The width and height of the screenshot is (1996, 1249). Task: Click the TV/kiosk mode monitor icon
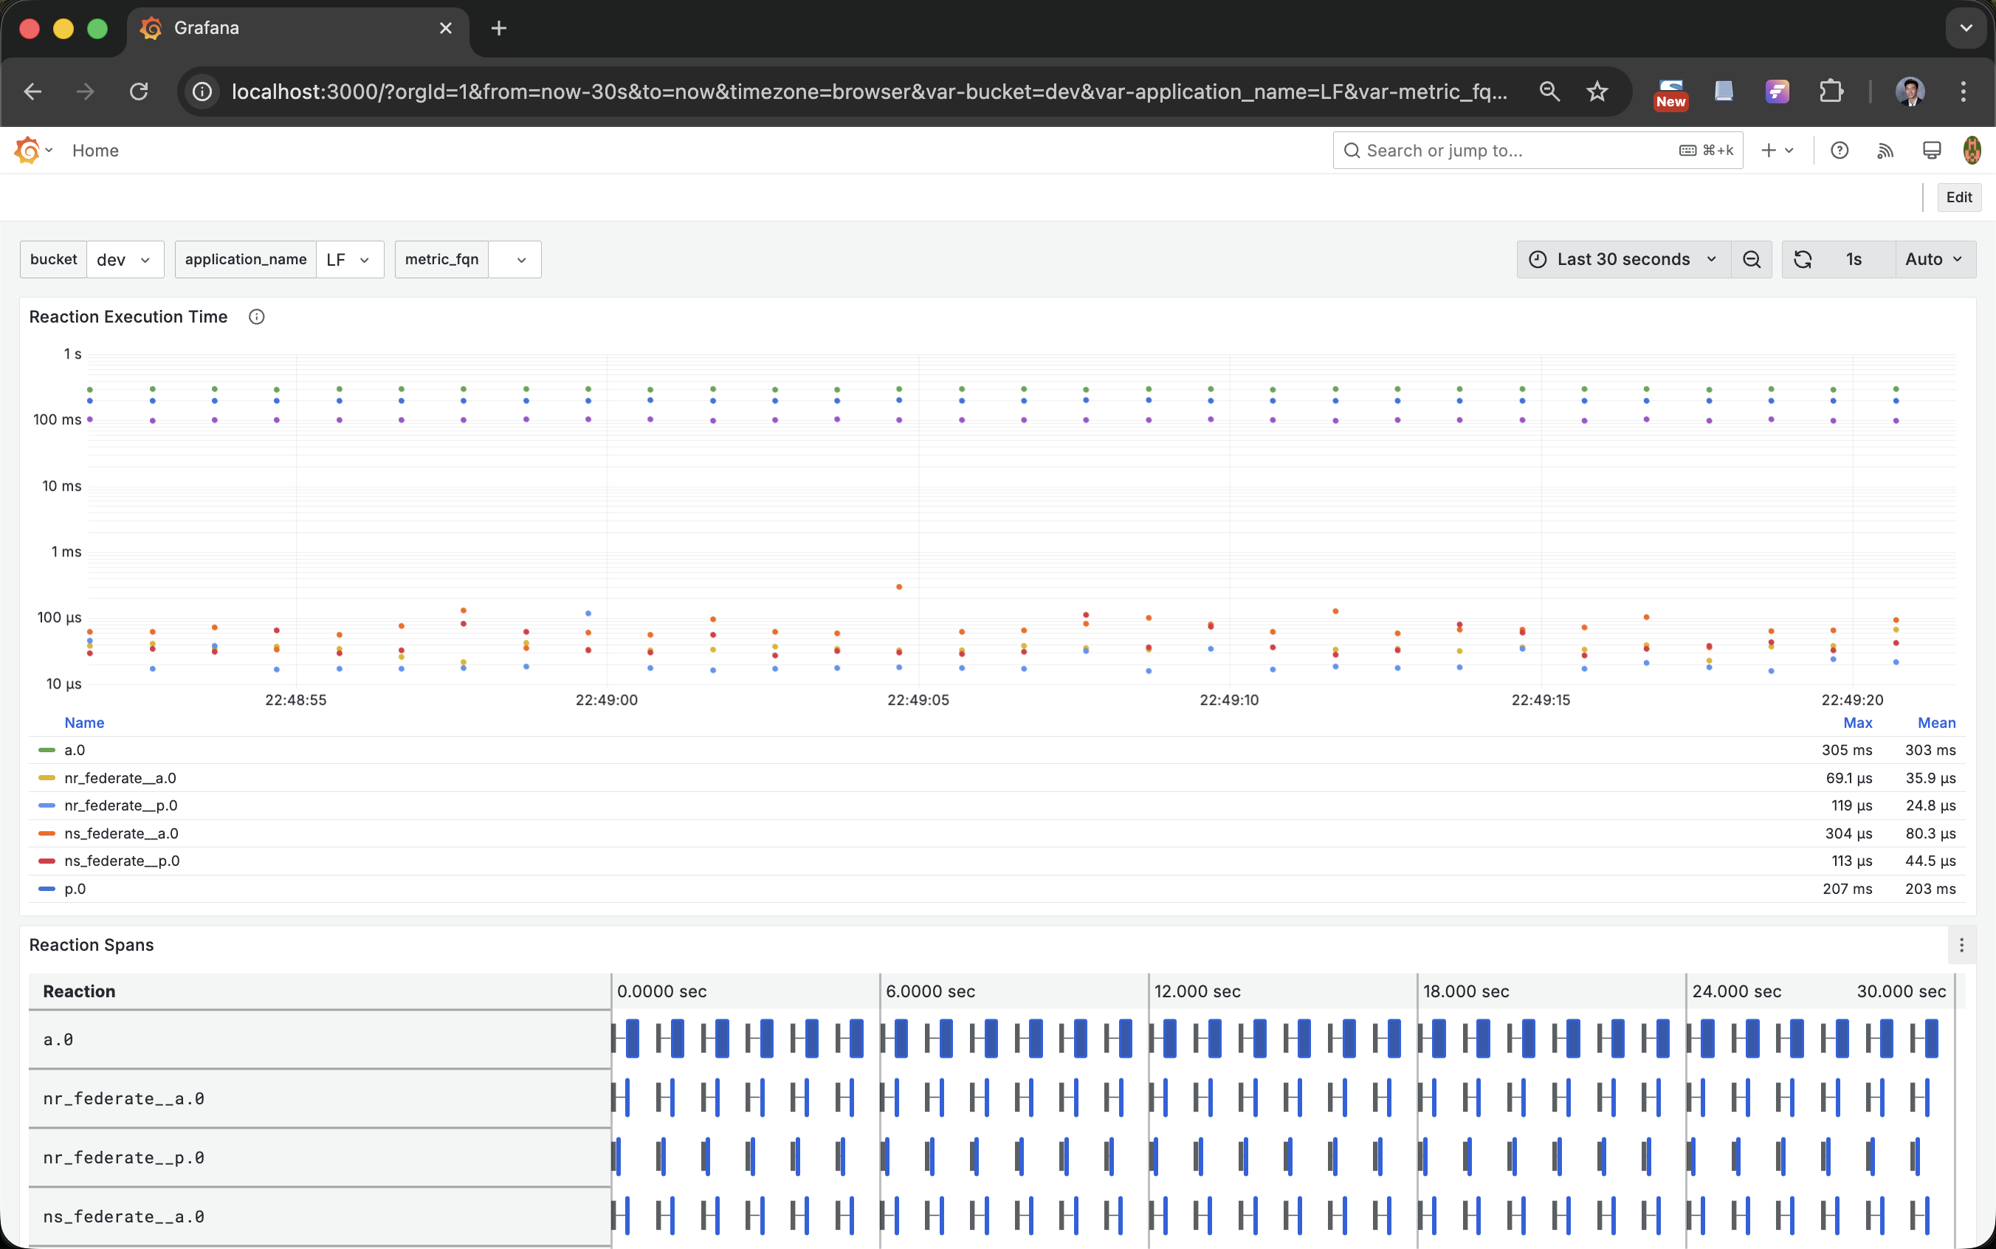click(1932, 150)
